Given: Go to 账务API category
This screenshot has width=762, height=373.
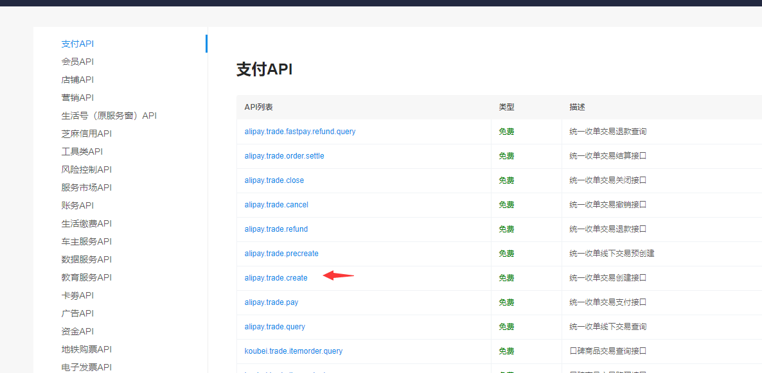Looking at the screenshot, I should pyautogui.click(x=77, y=205).
